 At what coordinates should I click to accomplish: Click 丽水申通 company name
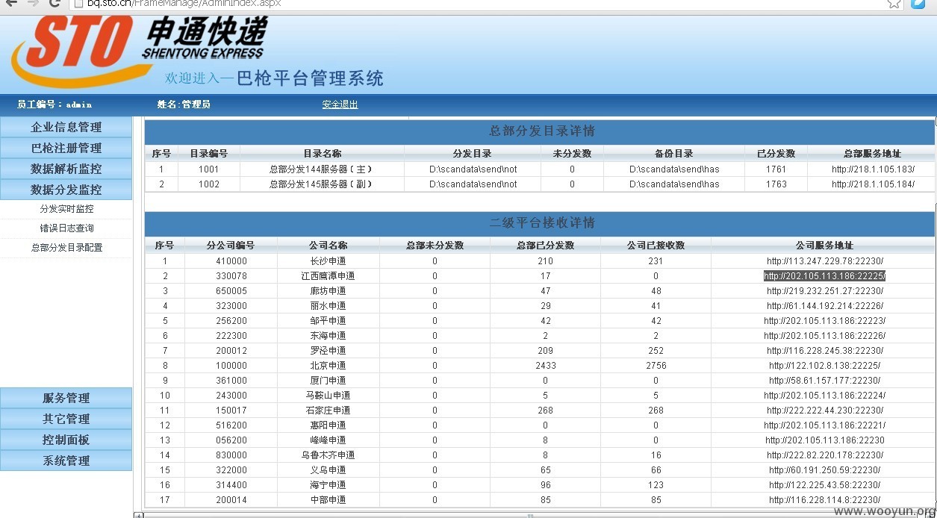(328, 306)
